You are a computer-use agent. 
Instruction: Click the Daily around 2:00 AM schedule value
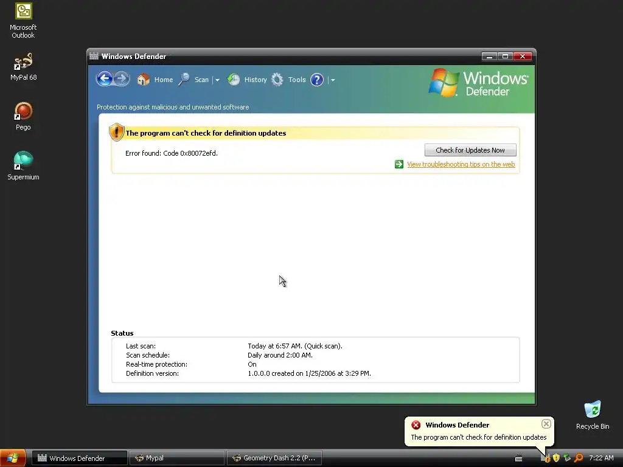280,355
